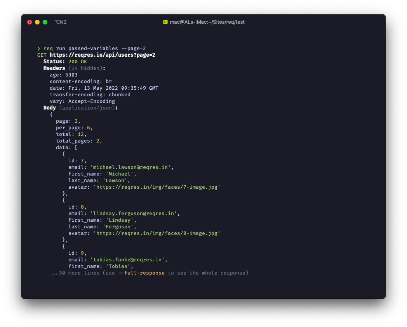Click the date header line
Image resolution: width=407 pixels, height=327 pixels.
(104, 88)
